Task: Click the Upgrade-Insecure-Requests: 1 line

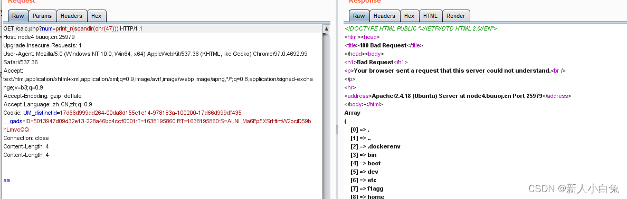Action: (42, 45)
